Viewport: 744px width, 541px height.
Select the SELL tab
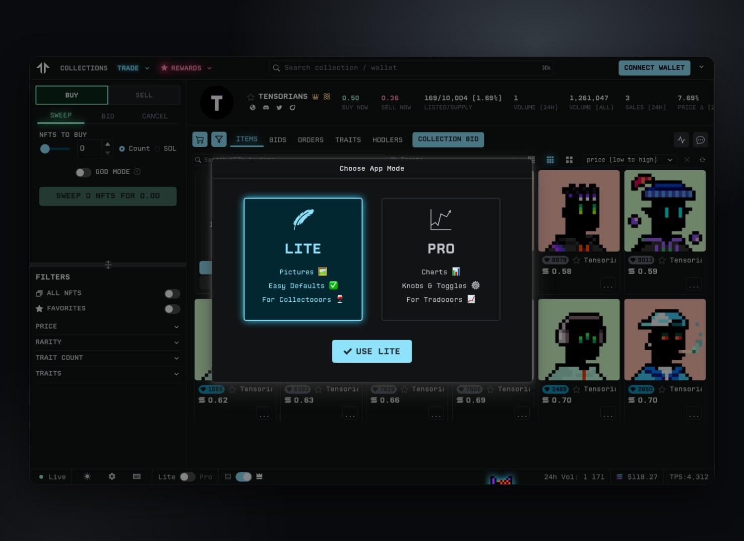(x=144, y=95)
